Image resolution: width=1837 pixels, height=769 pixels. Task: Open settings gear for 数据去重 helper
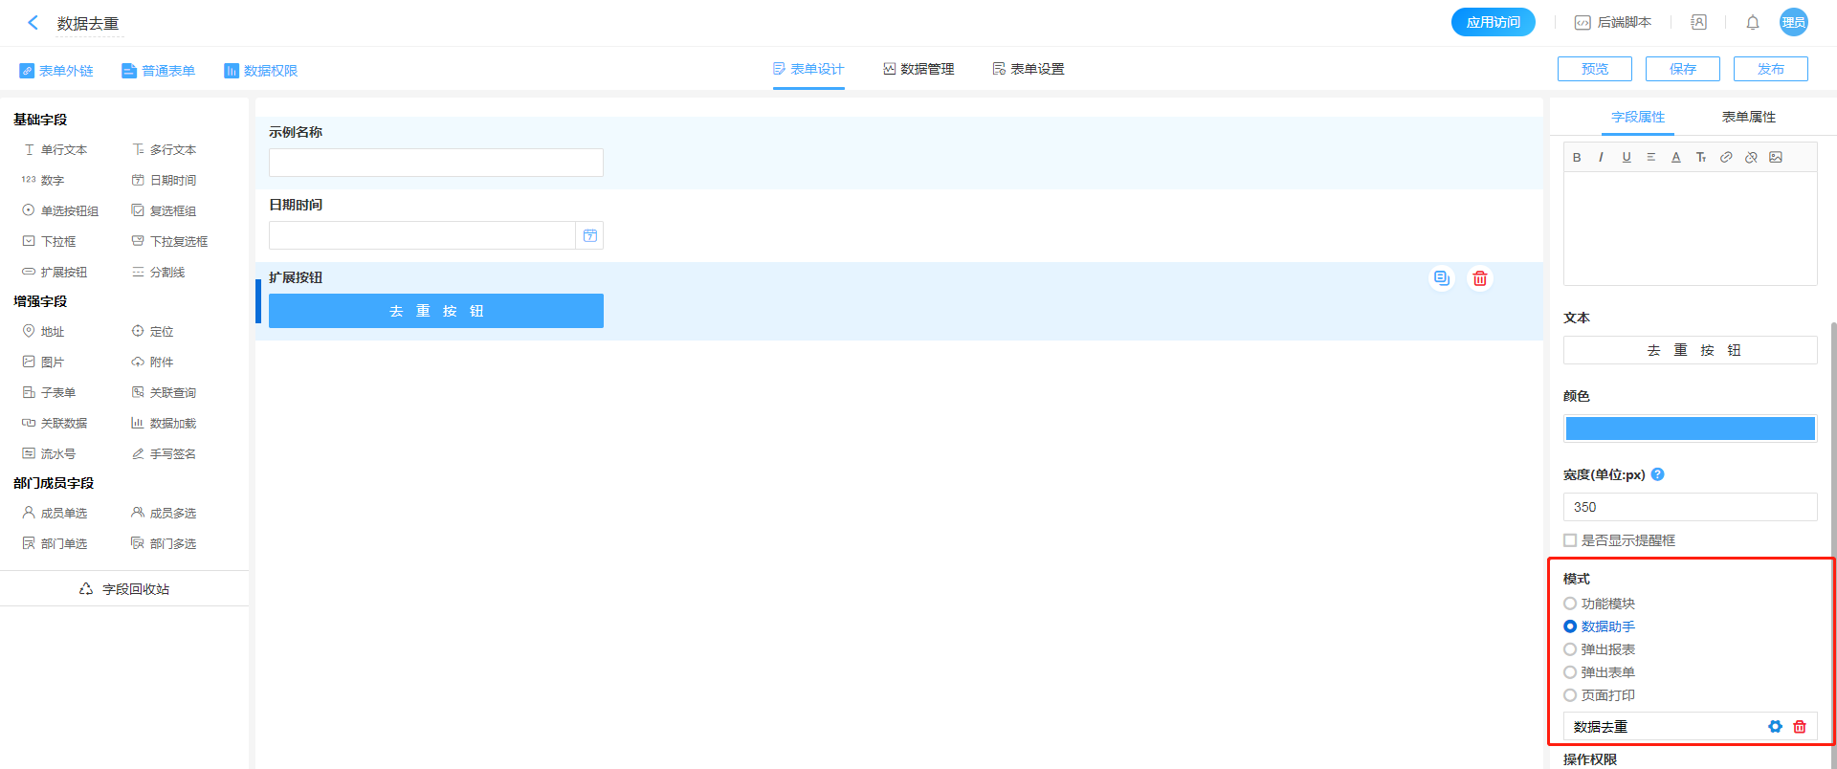tap(1775, 727)
